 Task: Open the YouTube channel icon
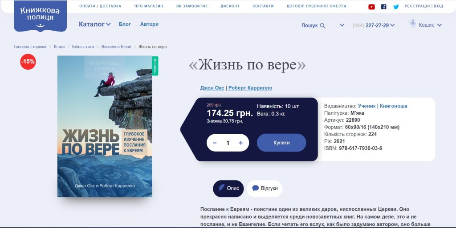coord(371,7)
